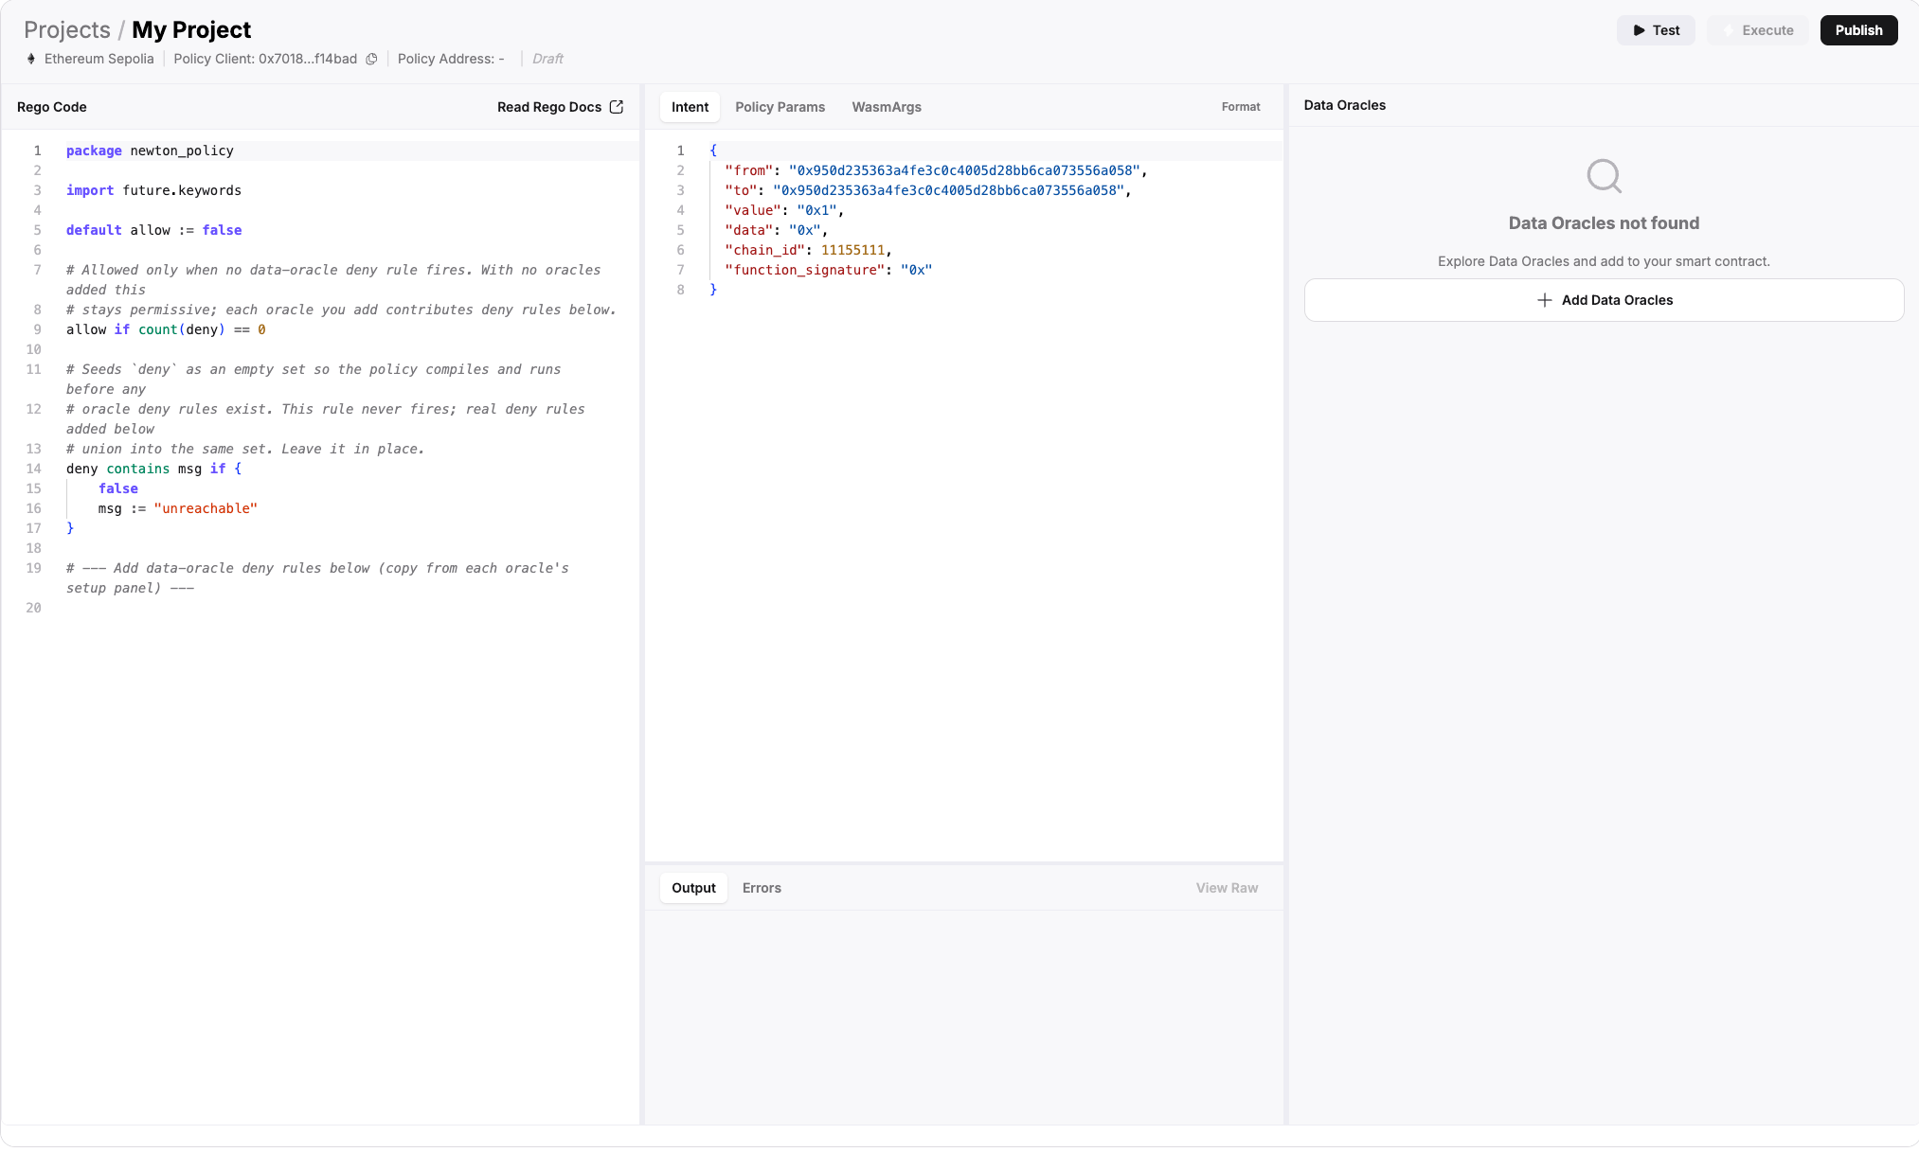Click the magnifier icon above Data Oracles not found
This screenshot has height=1152, width=1919.
pyautogui.click(x=1604, y=176)
